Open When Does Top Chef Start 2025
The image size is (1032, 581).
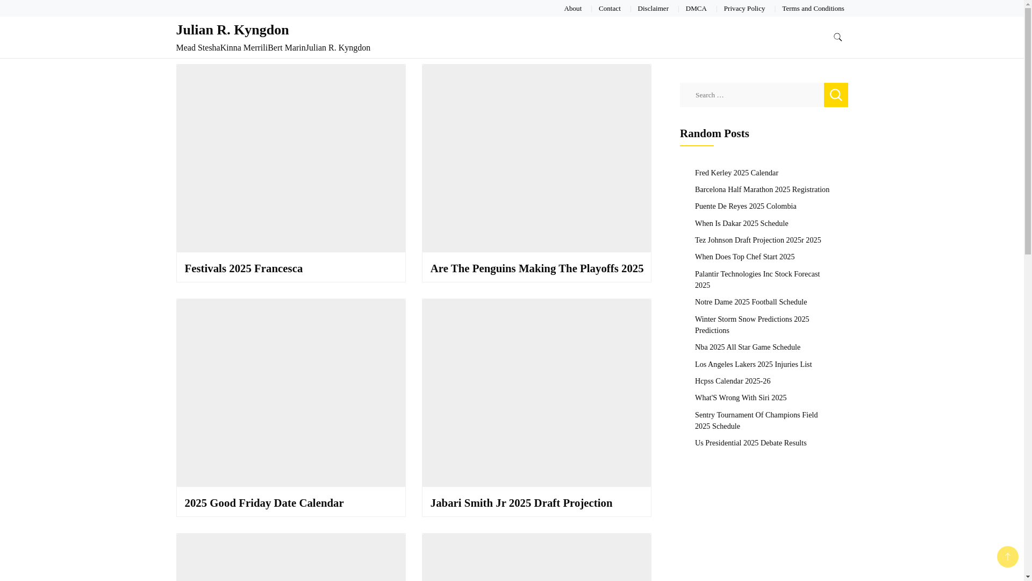tap(744, 257)
